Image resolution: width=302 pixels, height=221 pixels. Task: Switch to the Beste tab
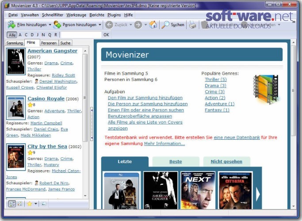coord(176,161)
